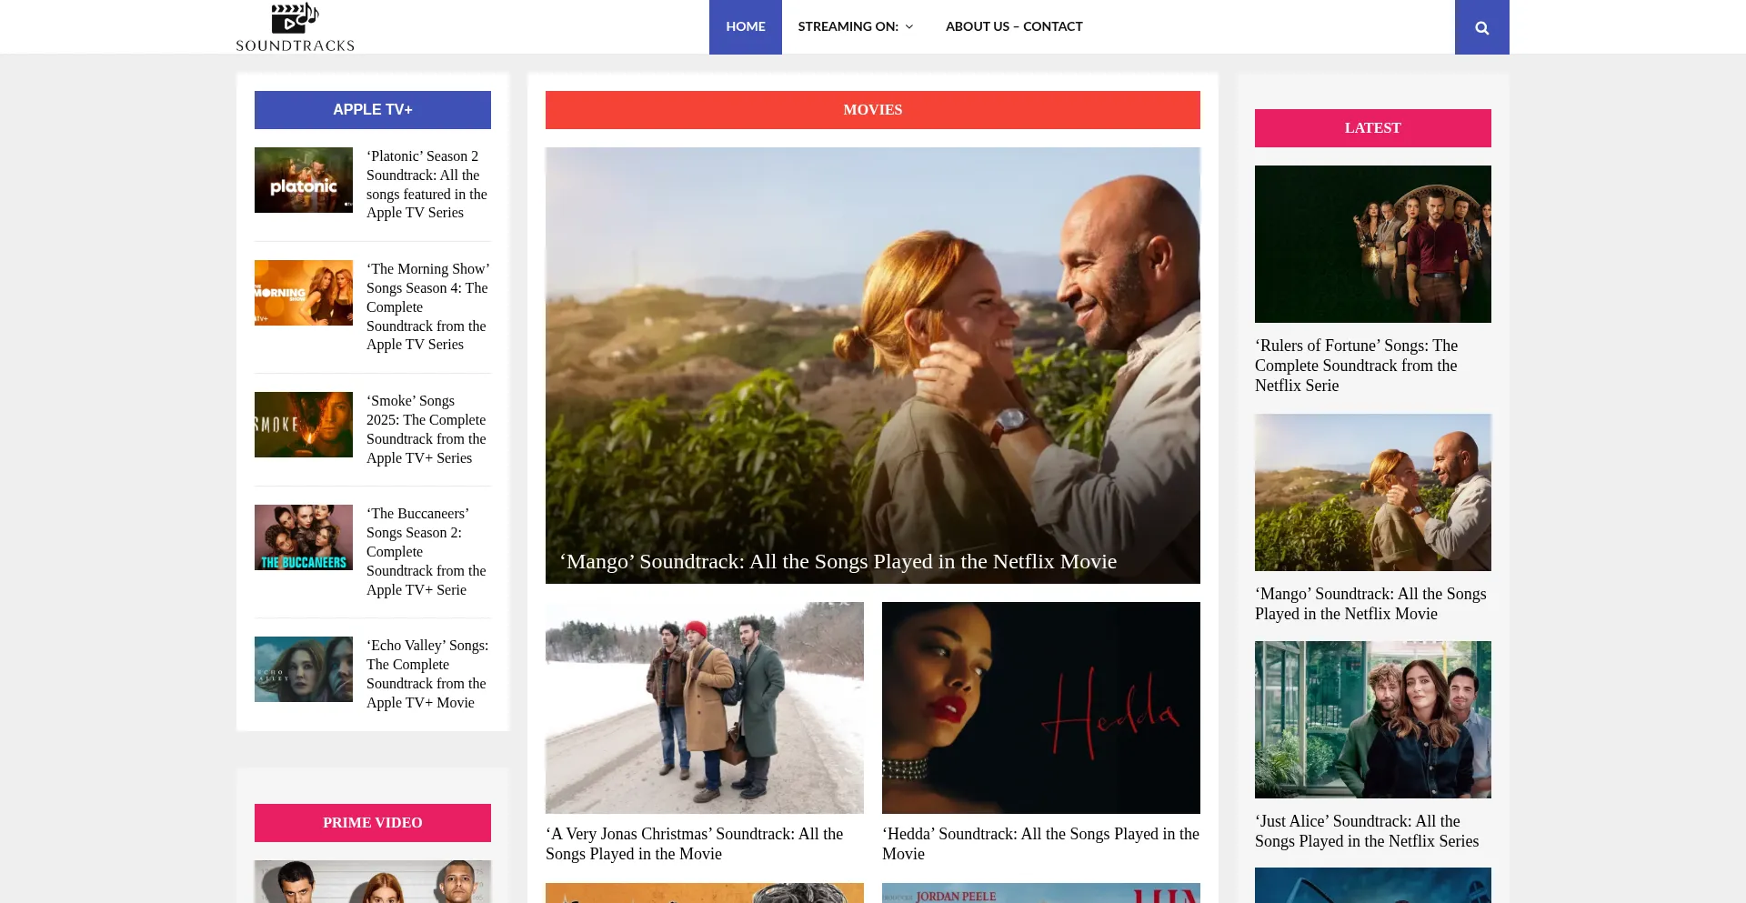Open 'Hedda' Soundtrack article title link
This screenshot has width=1746, height=903.
point(1040,844)
